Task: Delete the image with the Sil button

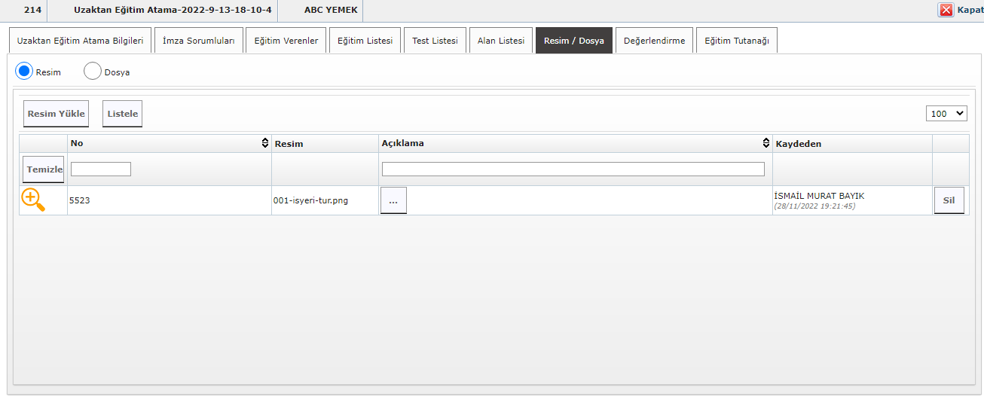Action: point(949,200)
